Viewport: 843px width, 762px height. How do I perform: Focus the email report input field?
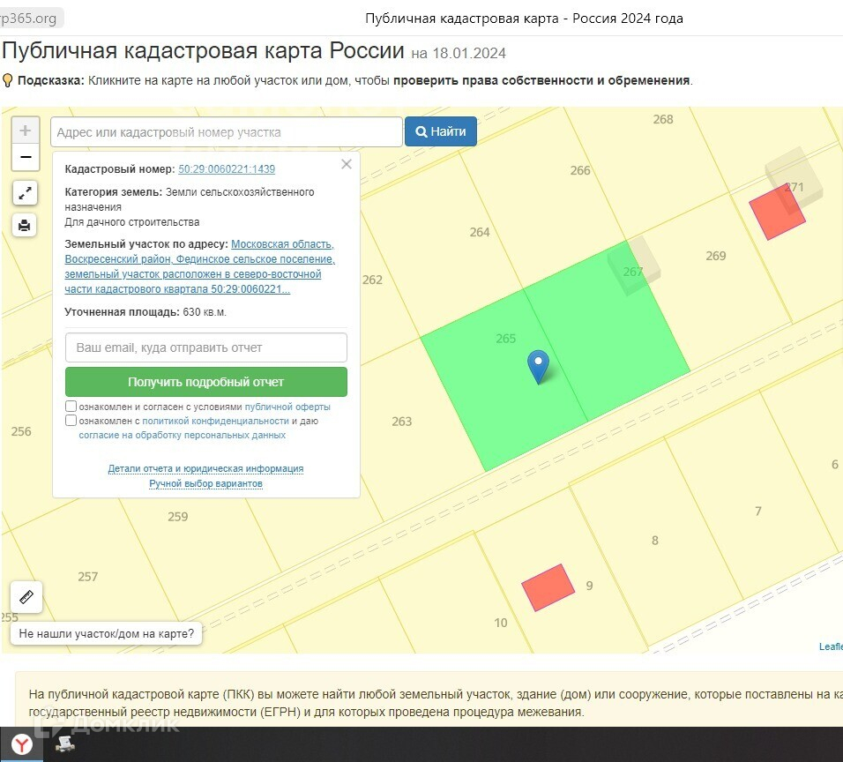coord(206,347)
